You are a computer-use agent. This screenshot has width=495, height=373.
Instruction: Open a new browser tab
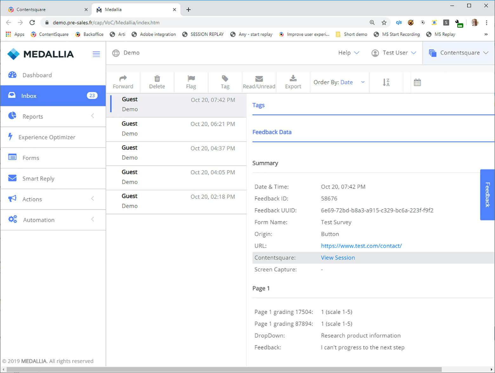tap(188, 10)
